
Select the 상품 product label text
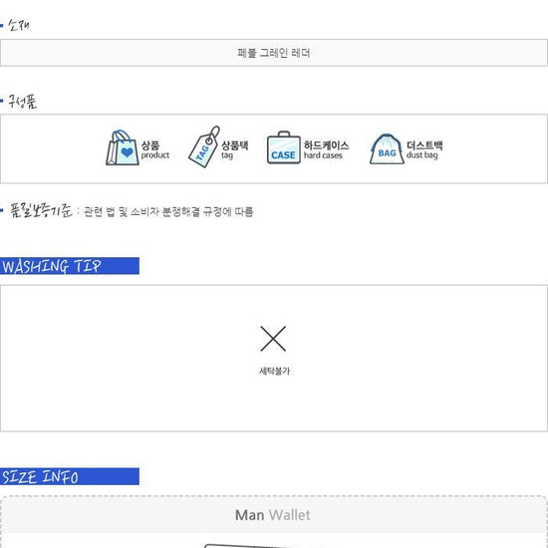click(x=154, y=149)
